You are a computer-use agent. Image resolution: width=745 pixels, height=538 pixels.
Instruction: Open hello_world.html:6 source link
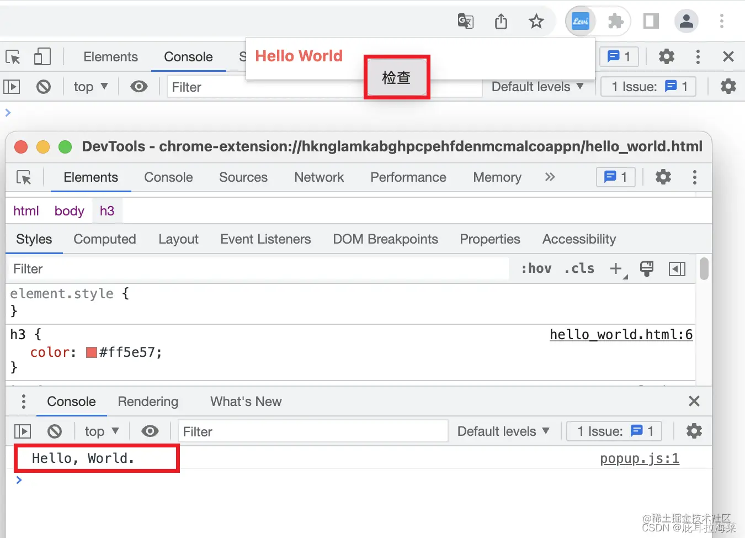point(621,335)
